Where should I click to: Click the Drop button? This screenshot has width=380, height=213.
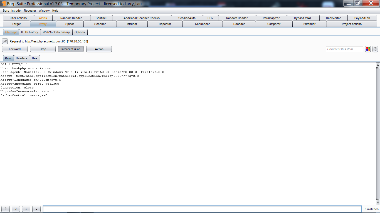tap(43, 49)
